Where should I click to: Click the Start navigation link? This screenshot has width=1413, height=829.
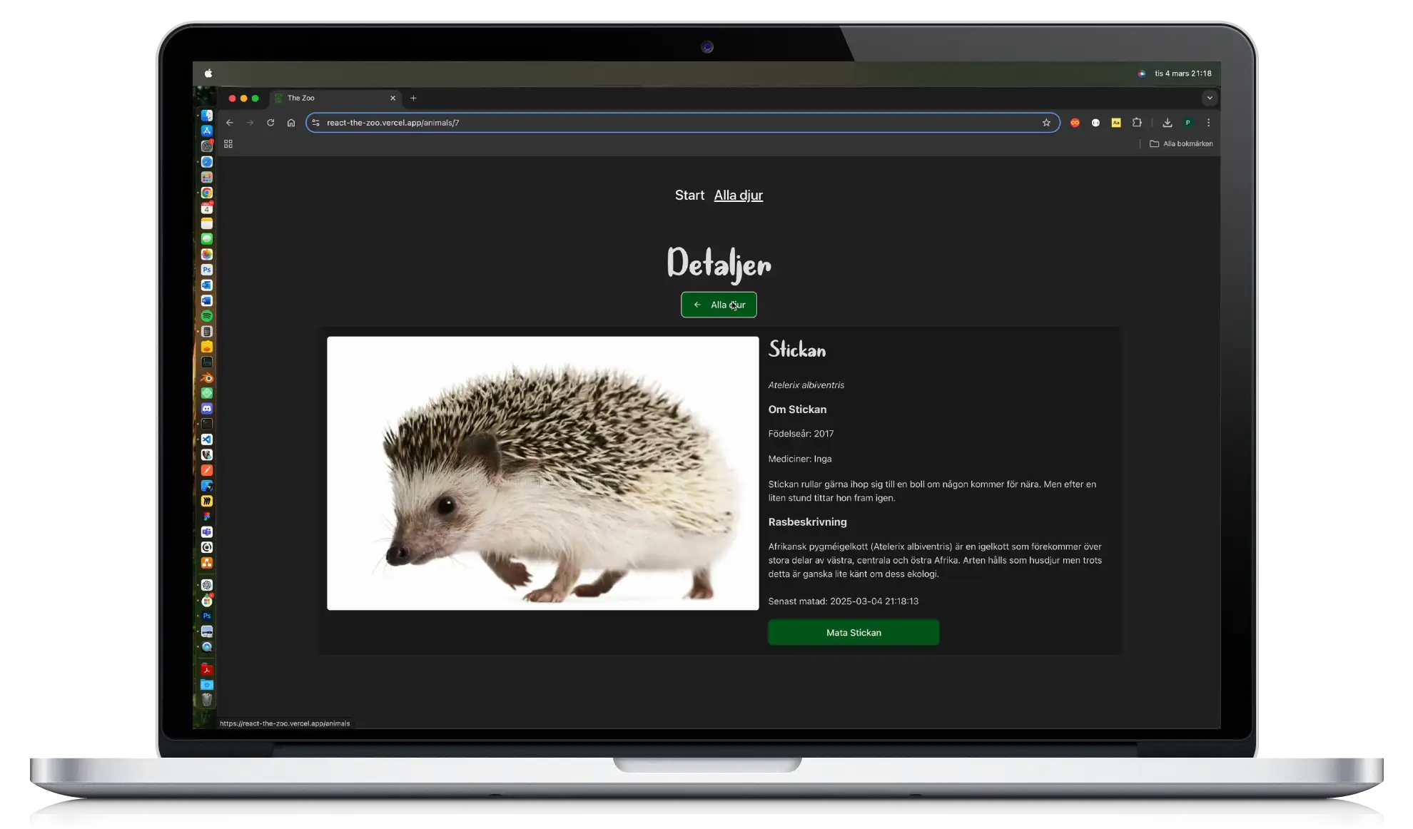(x=689, y=195)
